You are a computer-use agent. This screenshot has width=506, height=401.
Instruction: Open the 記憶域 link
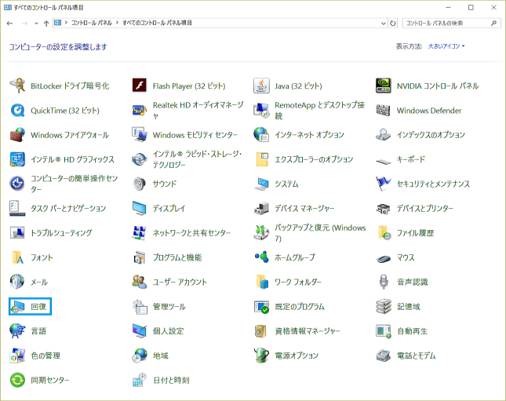(x=409, y=307)
